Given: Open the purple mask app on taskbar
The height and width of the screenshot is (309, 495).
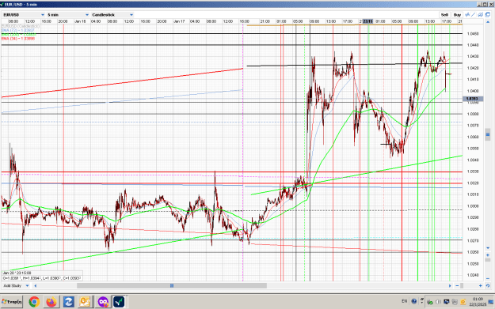Looking at the screenshot, I should pos(103,302).
